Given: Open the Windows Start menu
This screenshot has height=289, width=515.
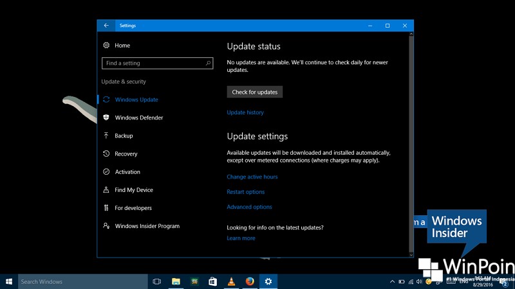Looking at the screenshot, I should point(9,281).
